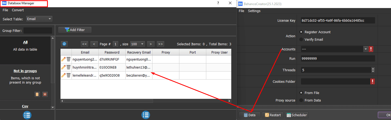Viewport: 391px width, 120px height.
Task: Go to next page with > button
Action: [x=151, y=44]
